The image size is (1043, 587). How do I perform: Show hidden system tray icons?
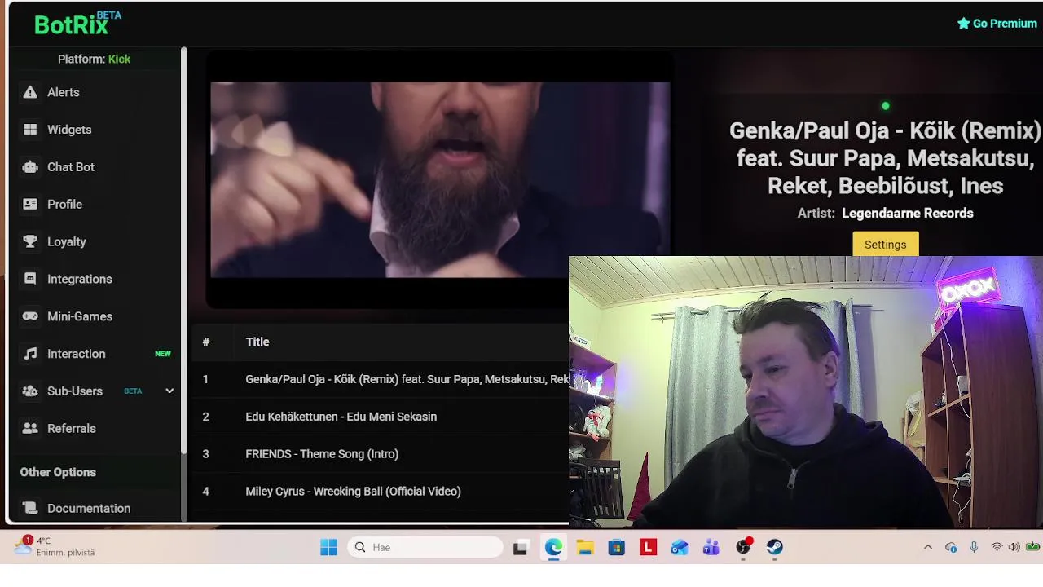pyautogui.click(x=927, y=547)
